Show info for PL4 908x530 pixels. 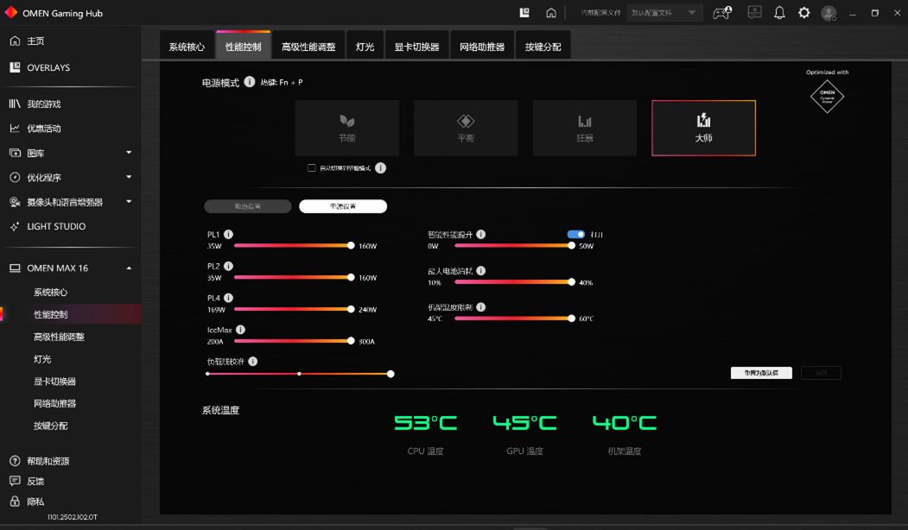coord(228,298)
